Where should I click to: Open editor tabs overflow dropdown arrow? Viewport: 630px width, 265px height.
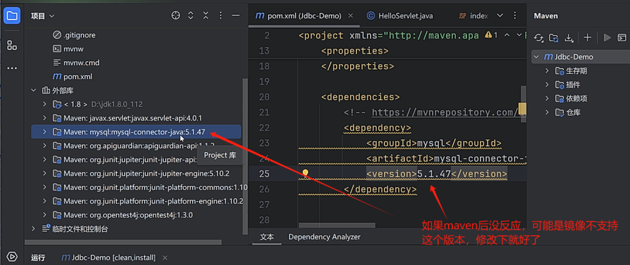[x=500, y=16]
